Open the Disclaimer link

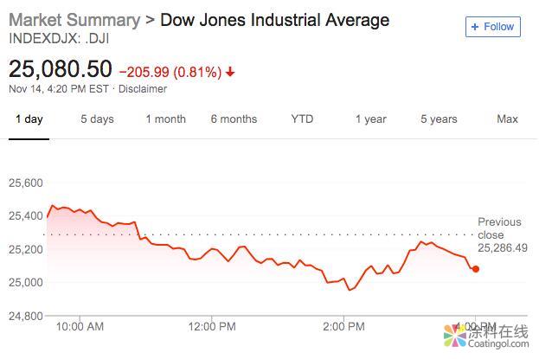pyautogui.click(x=143, y=89)
